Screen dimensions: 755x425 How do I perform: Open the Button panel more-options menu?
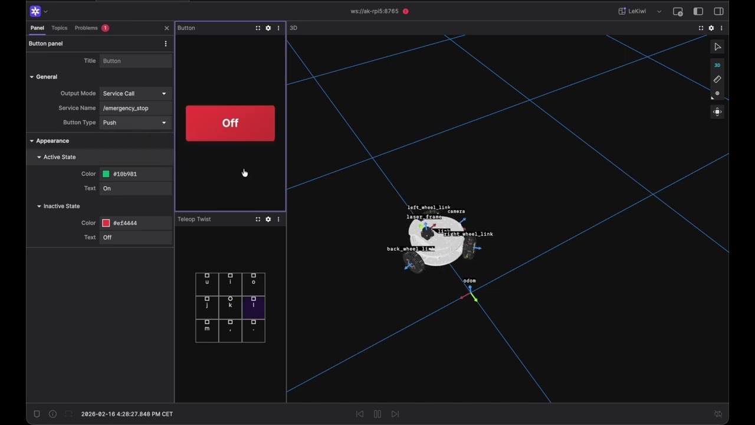[278, 28]
